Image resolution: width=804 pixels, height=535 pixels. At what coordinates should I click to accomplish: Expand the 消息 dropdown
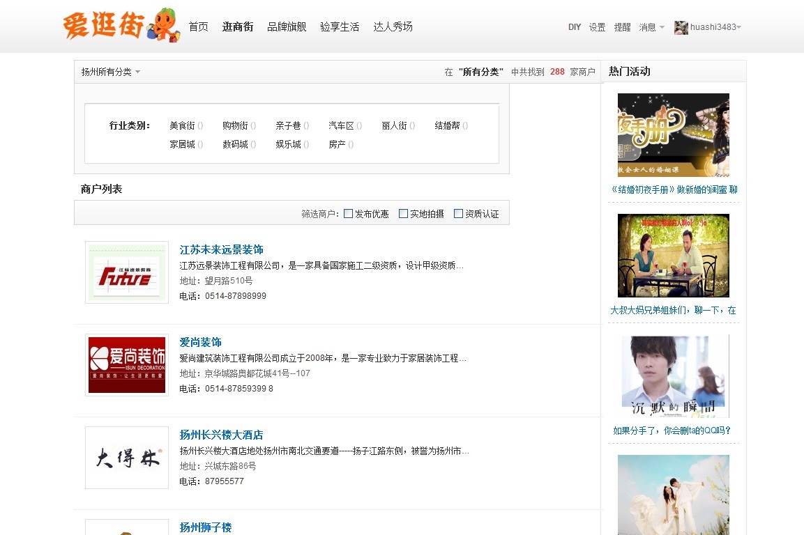651,27
